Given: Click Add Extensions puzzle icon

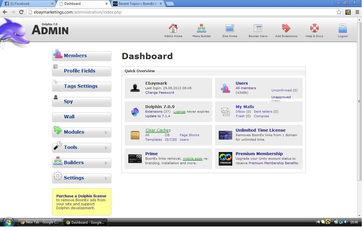Looking at the screenshot, I should coord(286,28).
